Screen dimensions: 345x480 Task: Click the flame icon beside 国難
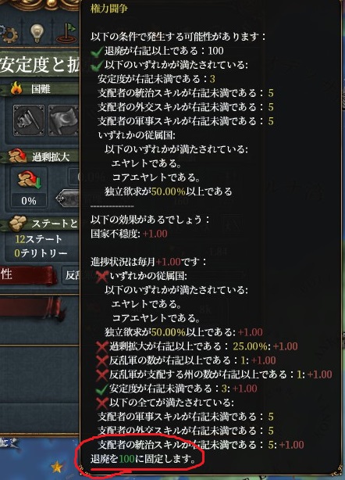(17, 89)
